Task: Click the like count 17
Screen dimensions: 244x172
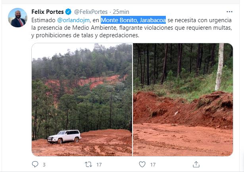Action: click(x=153, y=164)
